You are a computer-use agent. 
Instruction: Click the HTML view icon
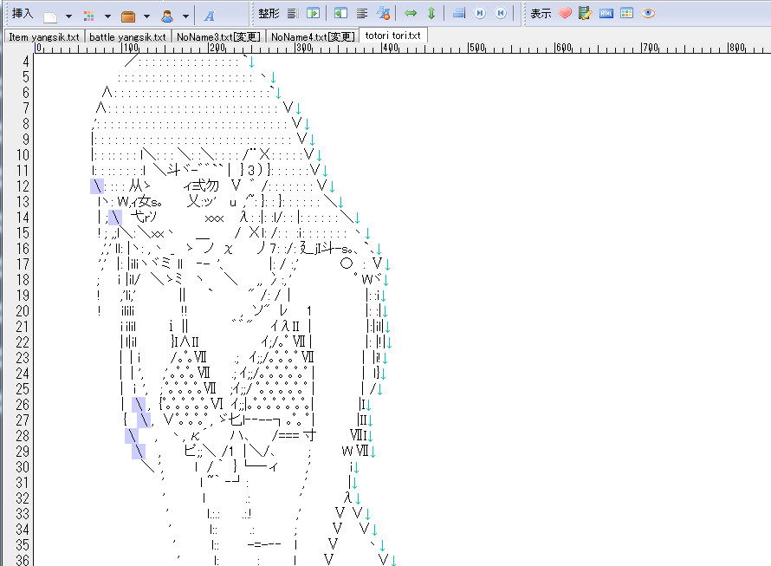click(x=606, y=14)
